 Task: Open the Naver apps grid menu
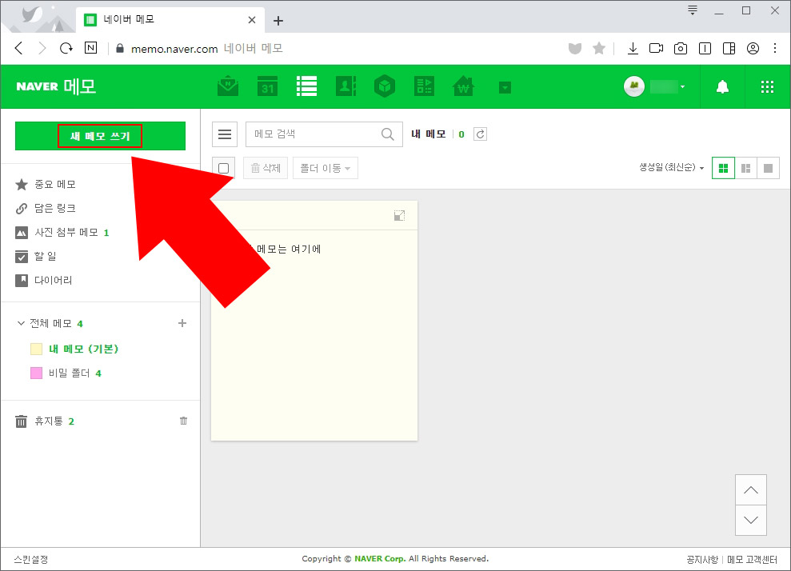tap(767, 86)
